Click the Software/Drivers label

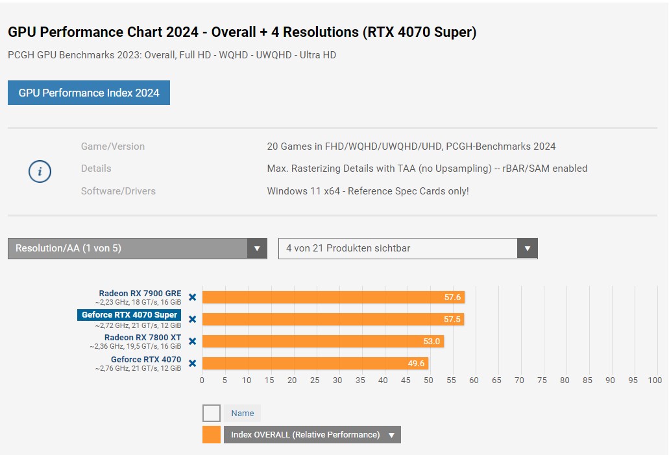[118, 191]
